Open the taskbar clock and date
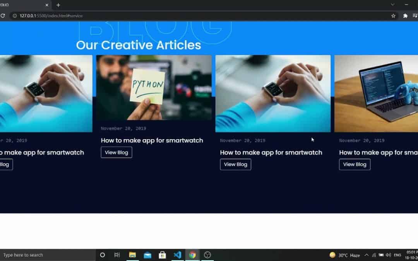Image resolution: width=418 pixels, height=261 pixels. 412,255
